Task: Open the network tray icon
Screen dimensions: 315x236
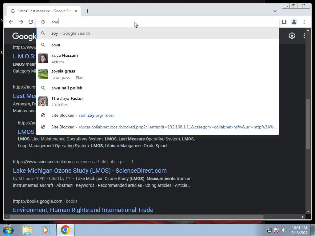Action: [x=269, y=230]
